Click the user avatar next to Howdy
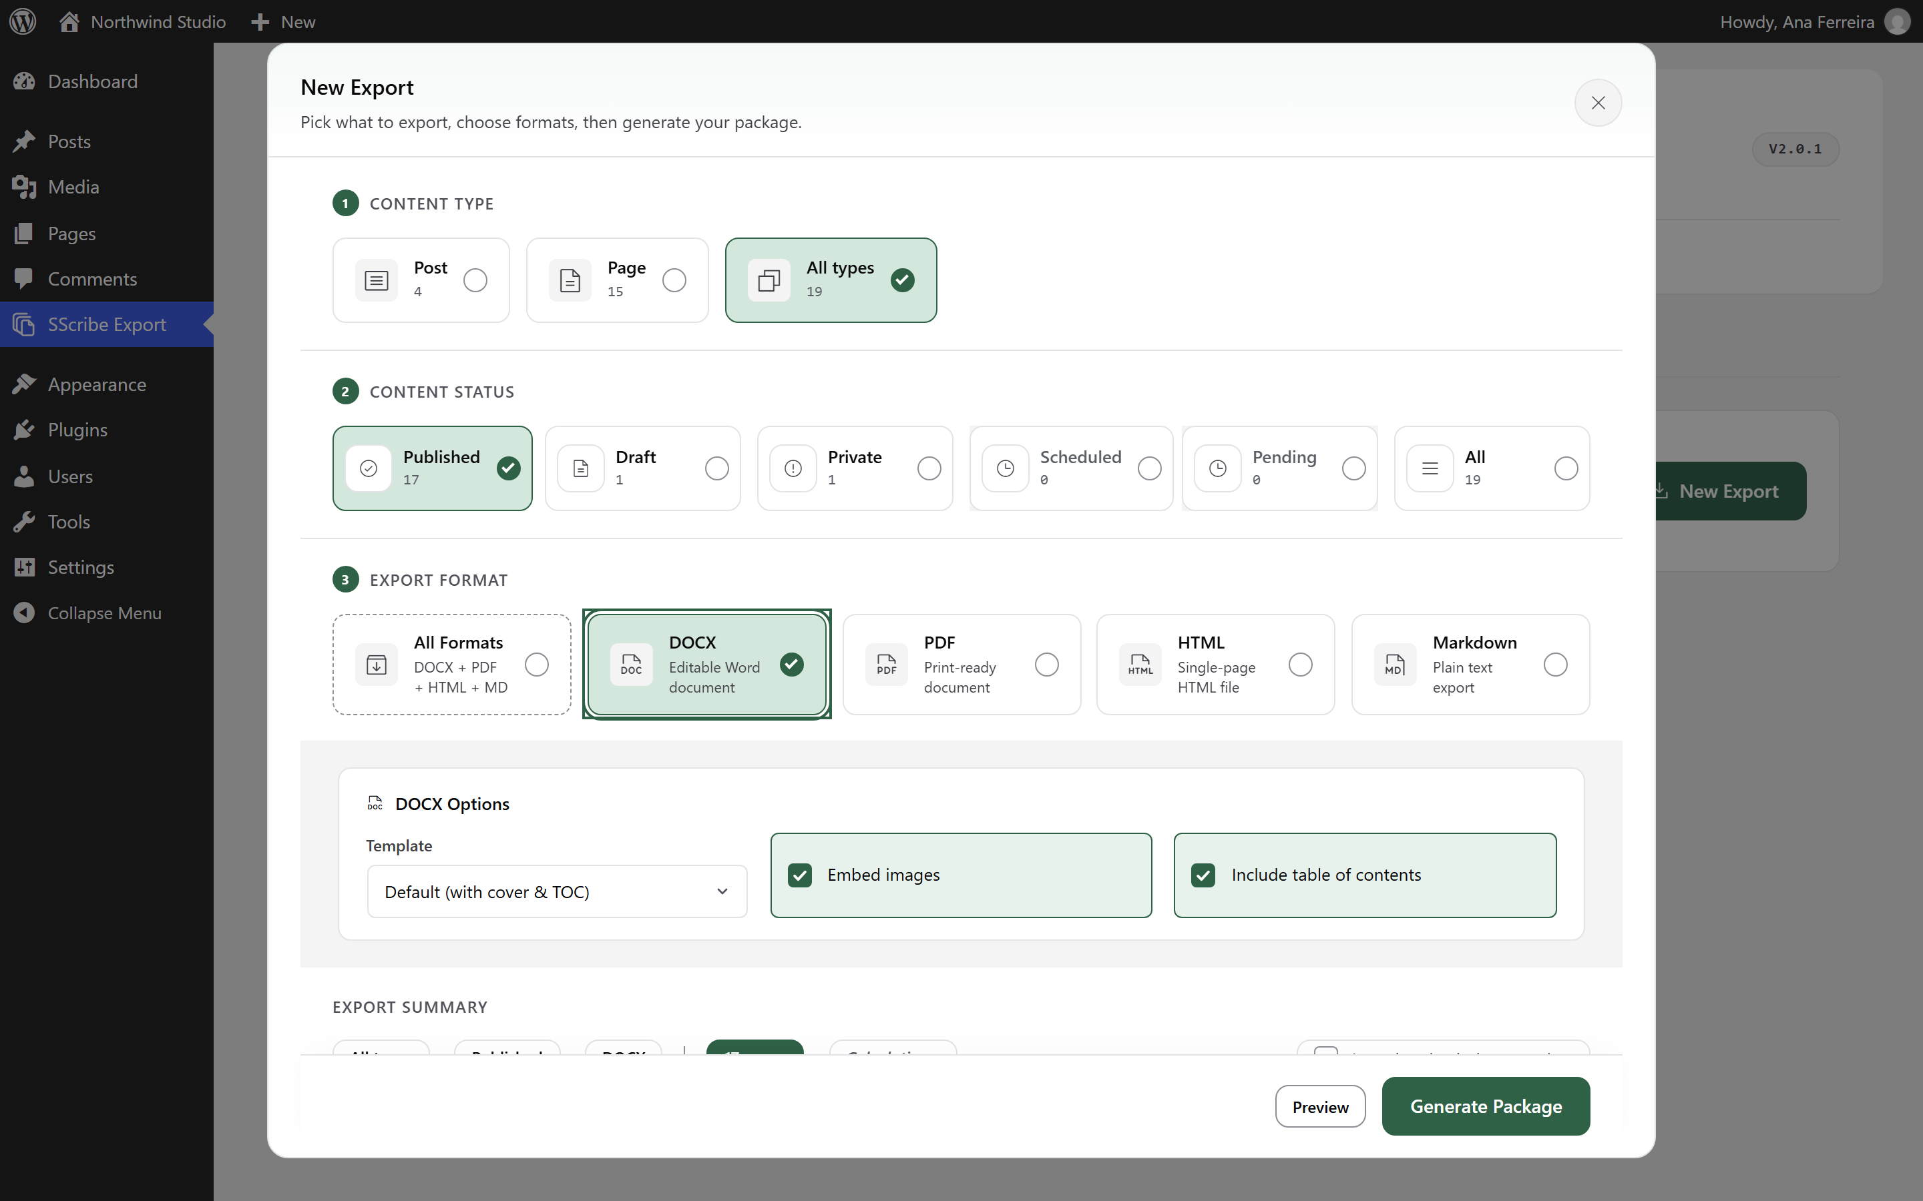 pos(1897,21)
